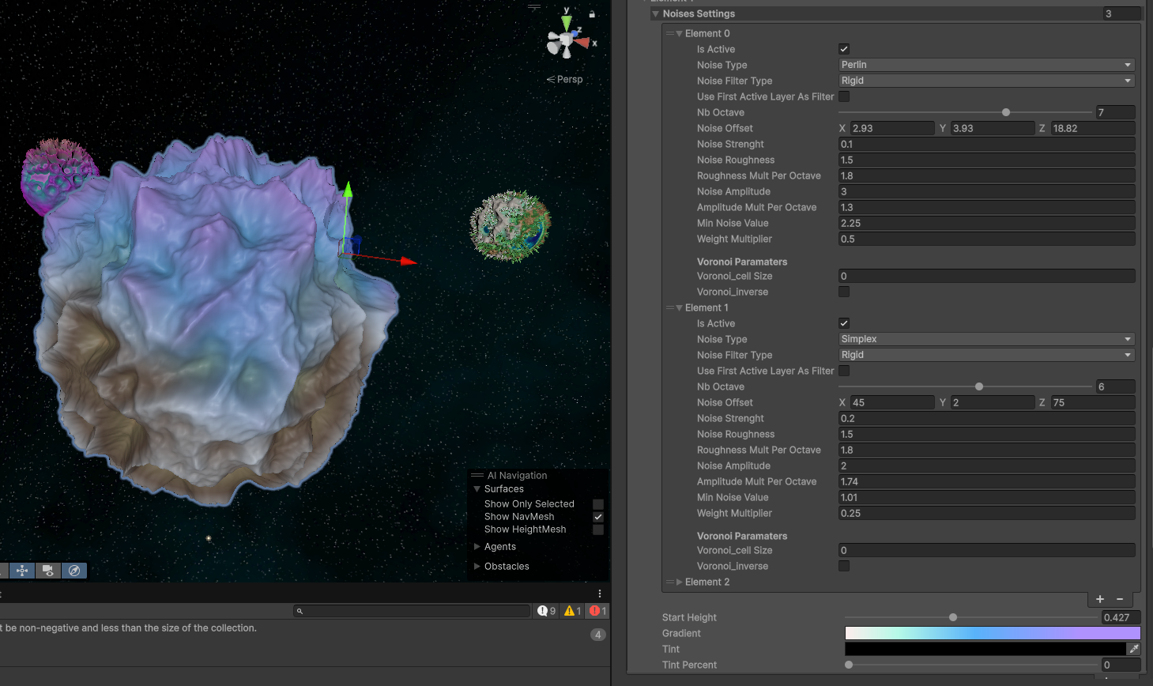Click the scene gizmo lock icon
The height and width of the screenshot is (686, 1153).
(592, 14)
